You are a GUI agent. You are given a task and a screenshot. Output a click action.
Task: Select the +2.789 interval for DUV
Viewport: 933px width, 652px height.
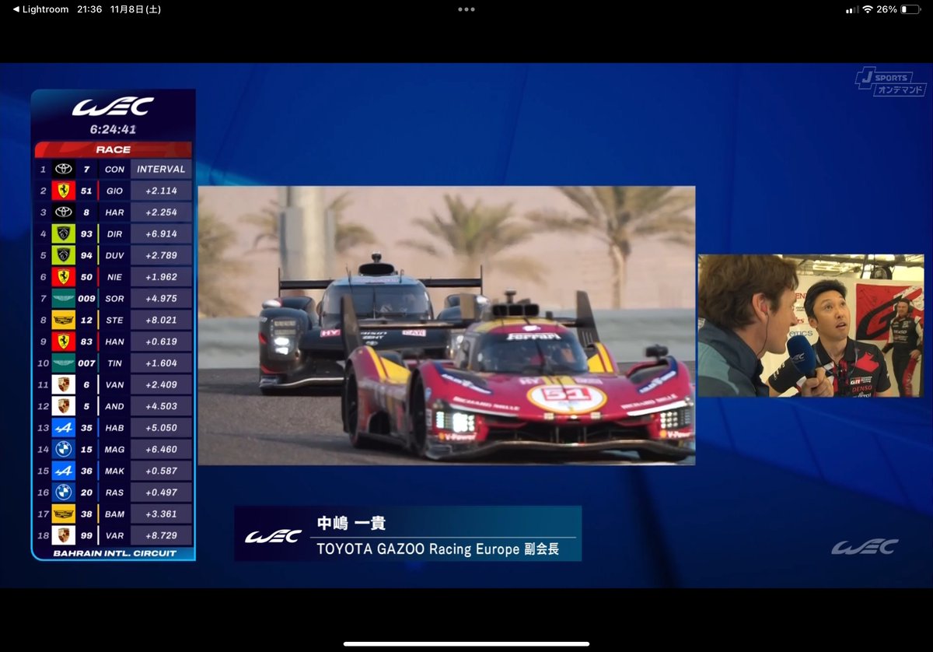tap(161, 255)
